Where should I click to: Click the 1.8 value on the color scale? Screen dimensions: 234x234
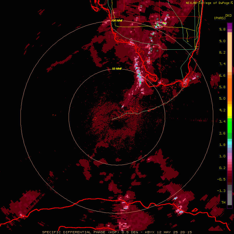[222, 145]
